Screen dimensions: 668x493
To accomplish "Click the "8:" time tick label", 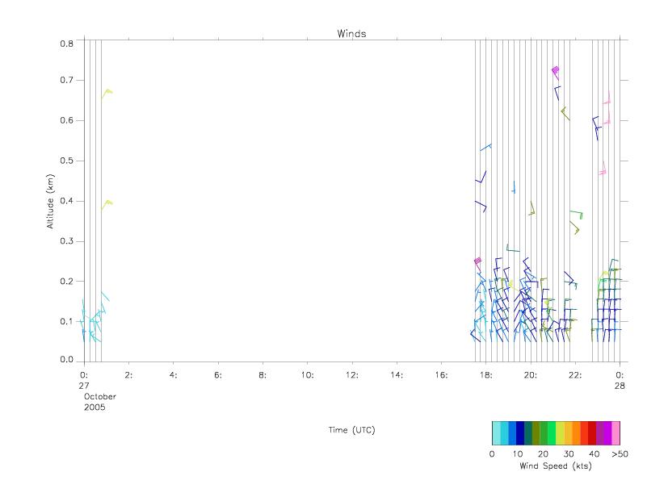I will [x=263, y=375].
